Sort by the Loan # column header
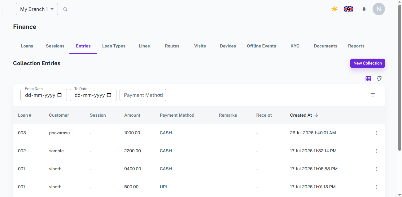The width and height of the screenshot is (402, 197). 24,115
